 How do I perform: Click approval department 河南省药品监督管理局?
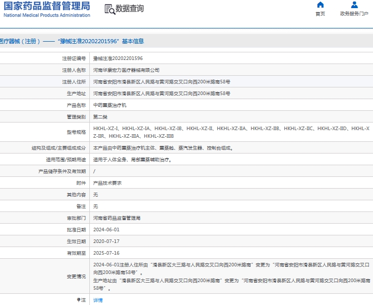pyautogui.click(x=117, y=218)
